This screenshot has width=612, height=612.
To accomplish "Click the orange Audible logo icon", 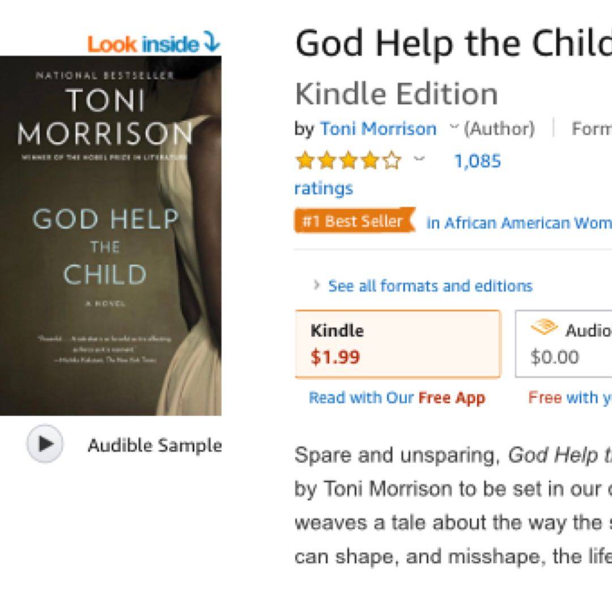I will (544, 328).
